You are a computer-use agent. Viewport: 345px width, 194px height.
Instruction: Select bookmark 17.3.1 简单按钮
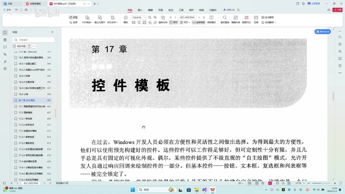pyautogui.click(x=32, y=137)
